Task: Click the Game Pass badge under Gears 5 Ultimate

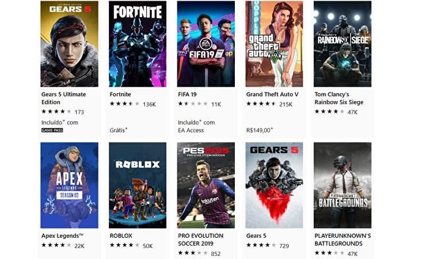Action: click(x=52, y=130)
